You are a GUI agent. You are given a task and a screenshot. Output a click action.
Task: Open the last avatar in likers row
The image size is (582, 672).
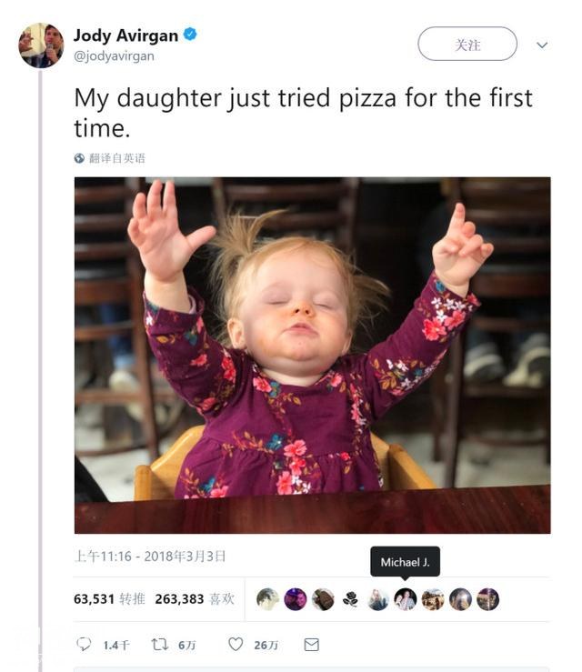(487, 599)
